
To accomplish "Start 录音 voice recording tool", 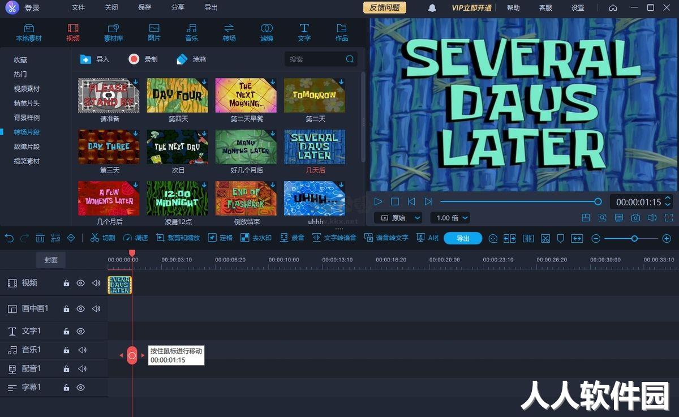I will click(293, 238).
